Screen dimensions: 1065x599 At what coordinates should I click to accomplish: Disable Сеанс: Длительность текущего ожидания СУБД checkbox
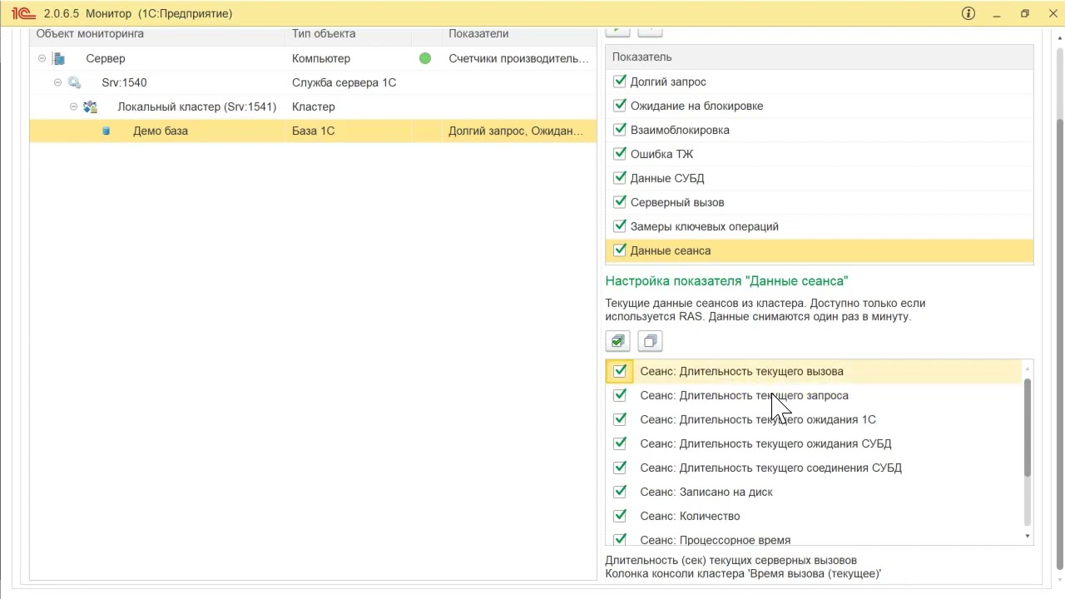click(619, 443)
